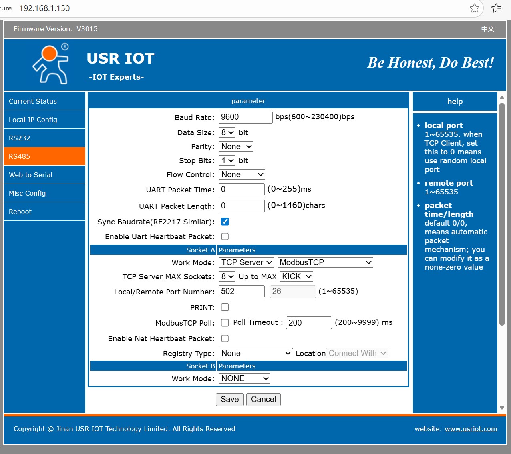511x454 pixels.
Task: Uncheck Sync Baudrate checkbox
Action: tap(225, 222)
